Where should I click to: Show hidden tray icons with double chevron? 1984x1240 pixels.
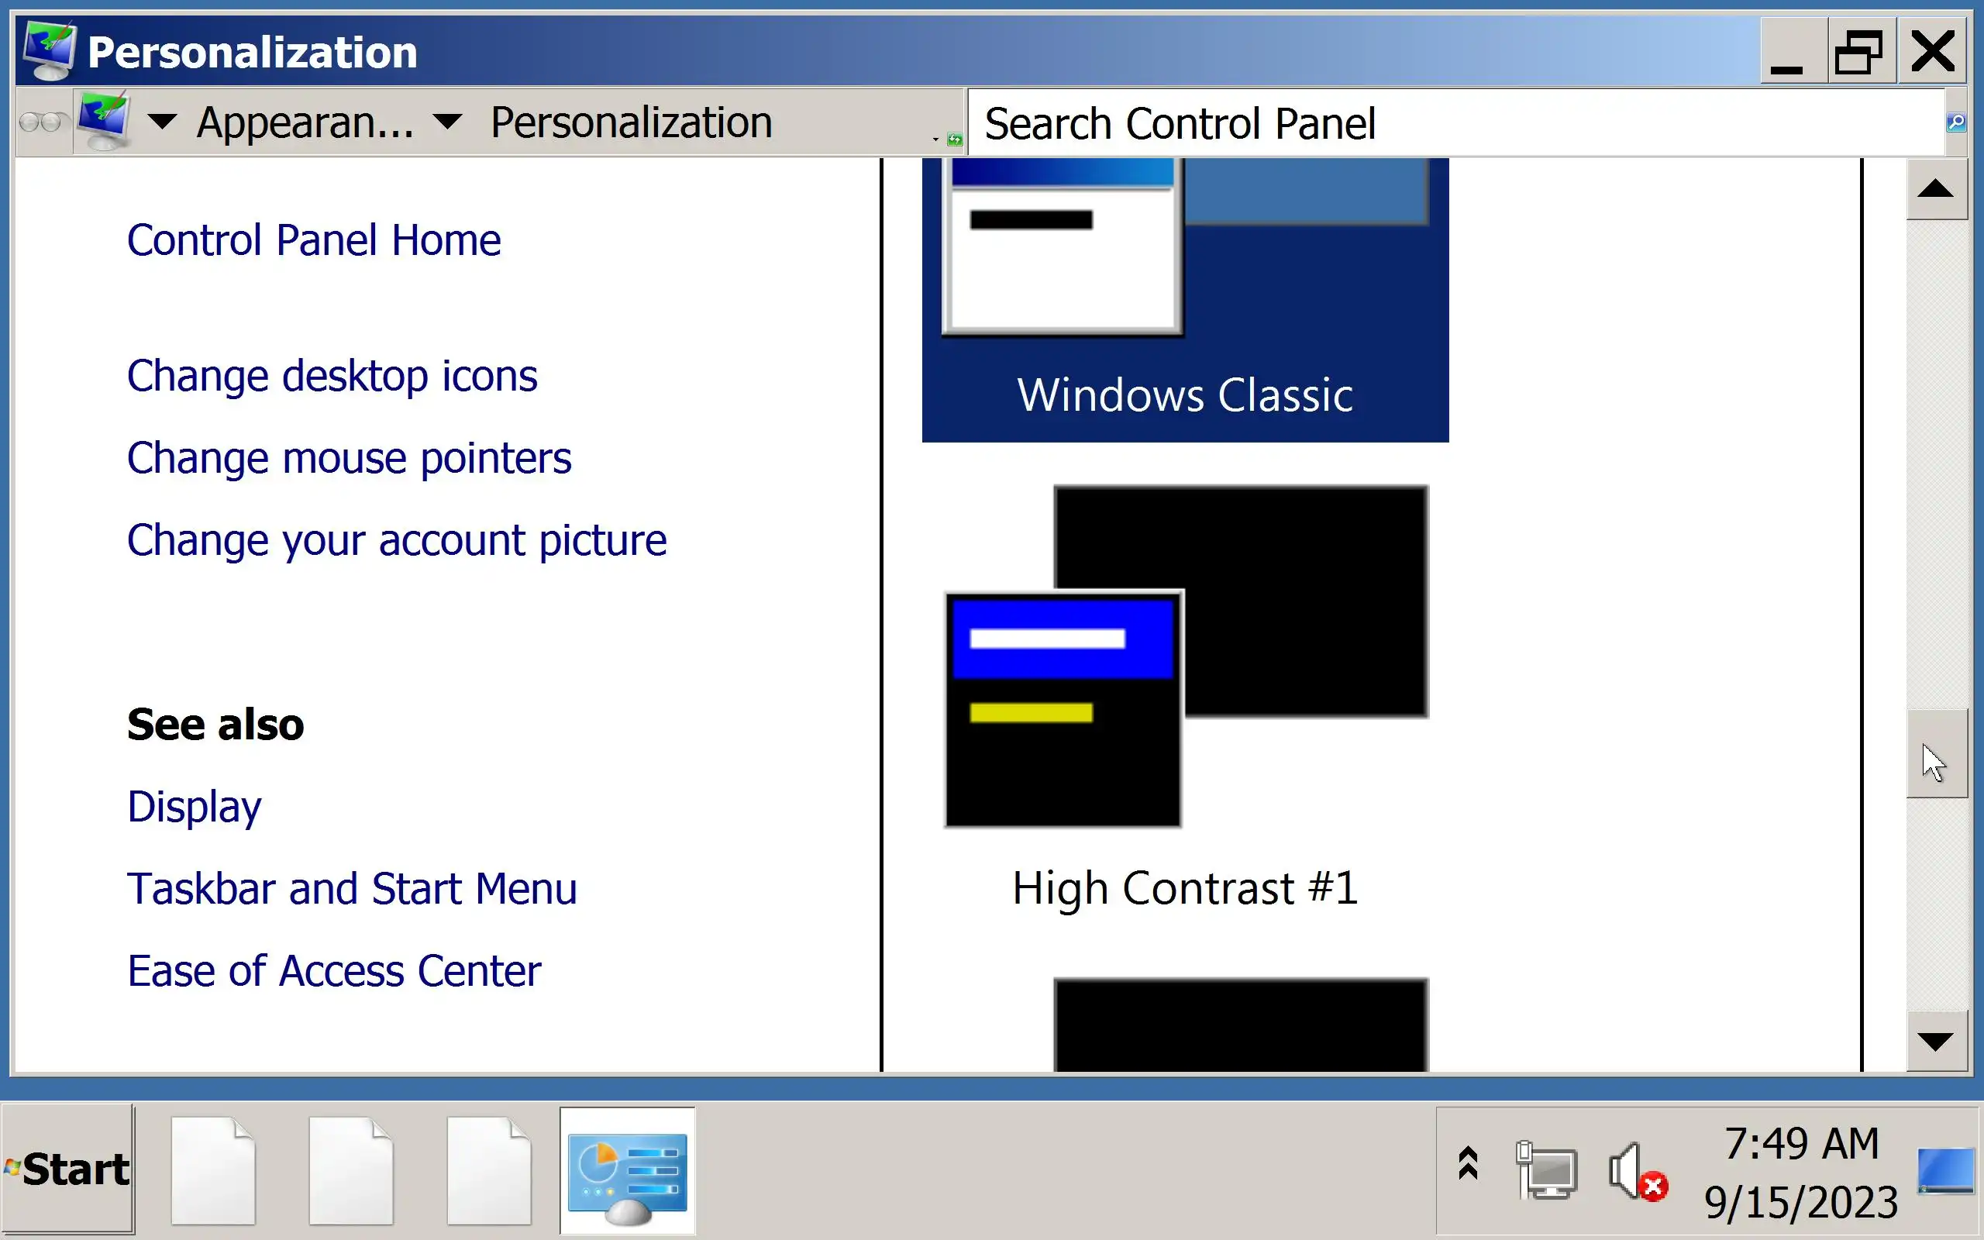[x=1469, y=1163]
